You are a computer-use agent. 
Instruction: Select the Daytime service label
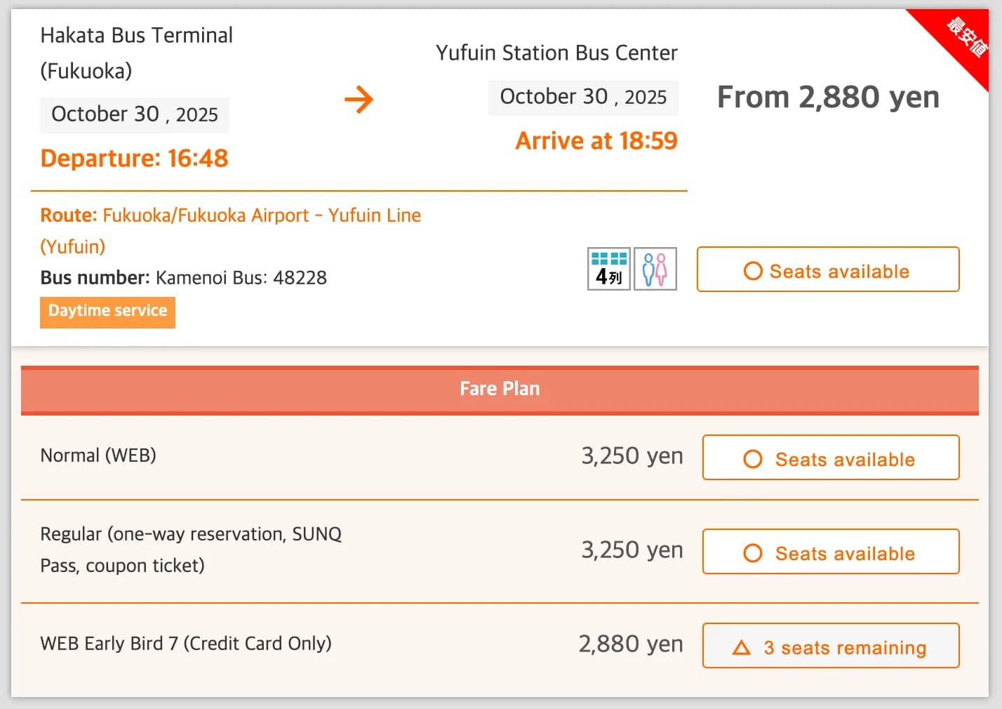pos(107,312)
